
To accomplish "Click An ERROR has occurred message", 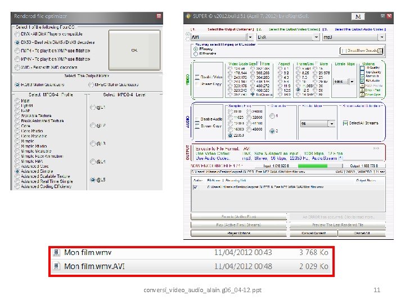I will pyautogui.click(x=338, y=217).
